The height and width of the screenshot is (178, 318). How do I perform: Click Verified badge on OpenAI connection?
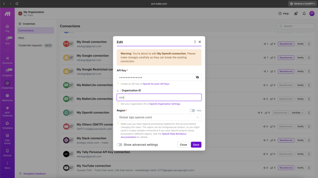click(298, 113)
